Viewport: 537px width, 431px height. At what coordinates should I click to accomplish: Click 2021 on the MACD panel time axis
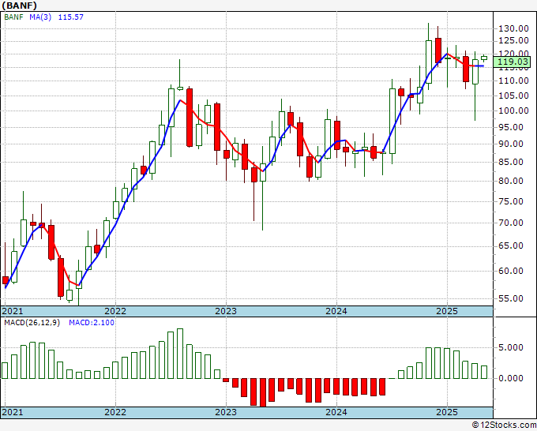[13, 412]
